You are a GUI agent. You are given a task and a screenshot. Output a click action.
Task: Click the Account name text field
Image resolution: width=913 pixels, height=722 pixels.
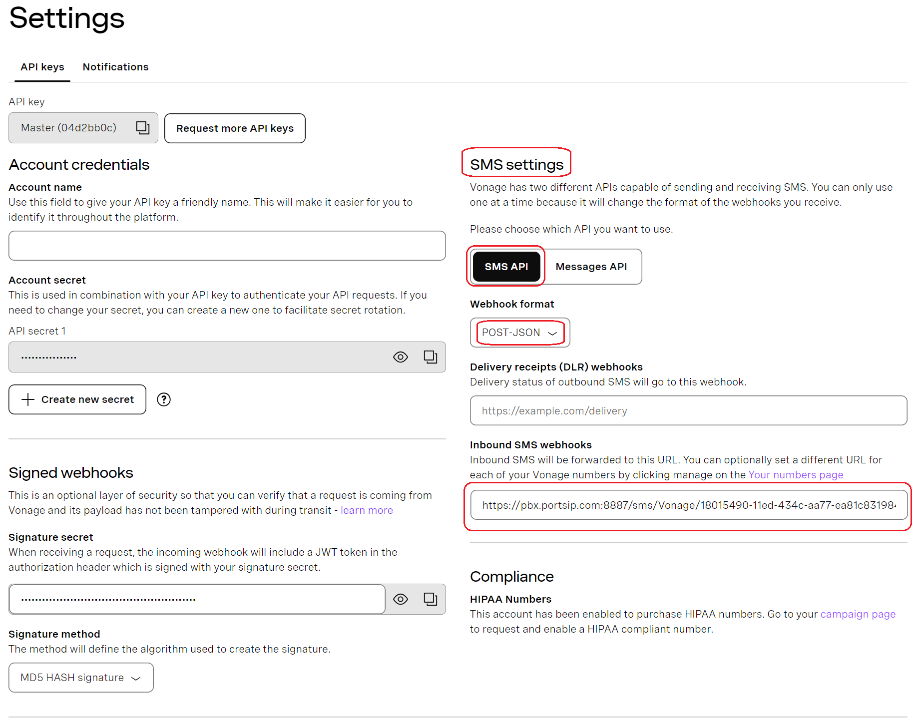click(227, 246)
